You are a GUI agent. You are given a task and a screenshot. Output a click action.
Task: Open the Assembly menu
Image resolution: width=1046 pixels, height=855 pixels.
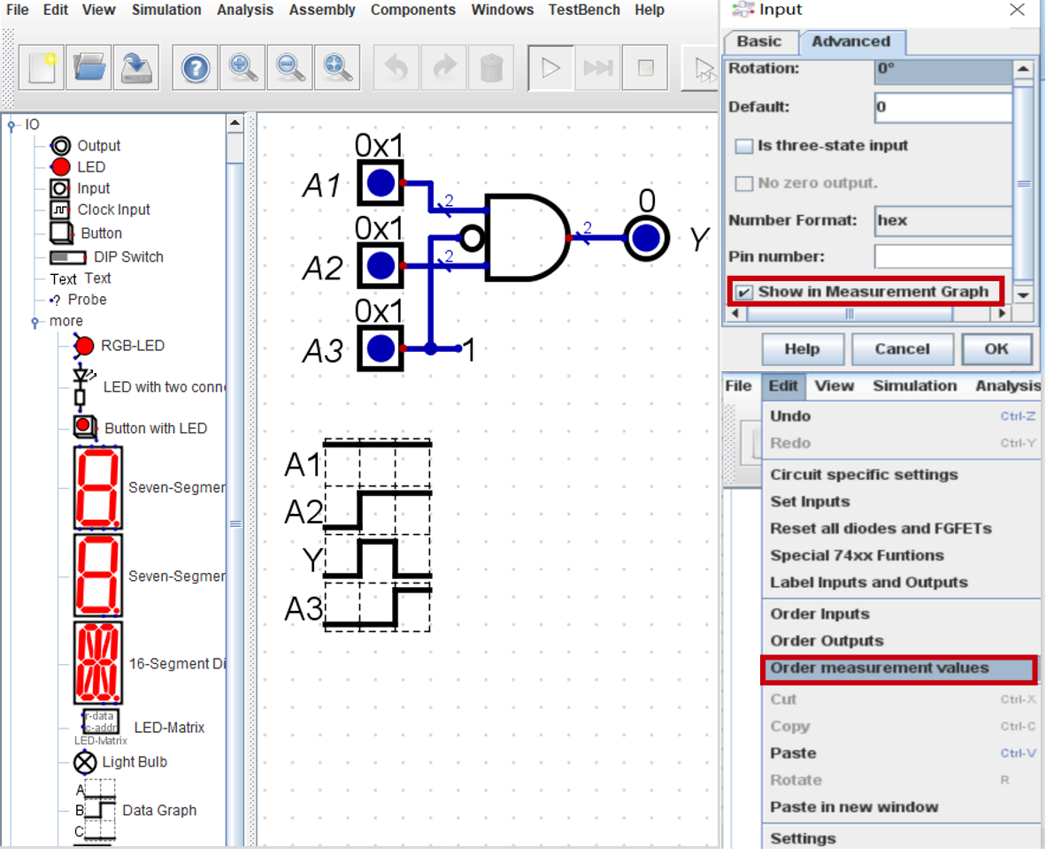tap(322, 10)
